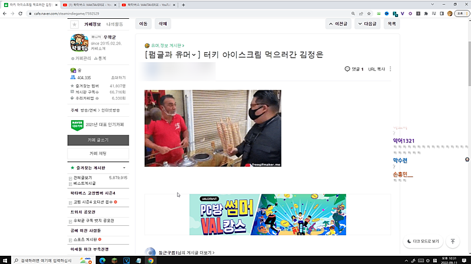Click the browser back arrow
This screenshot has width=471, height=264.
(5, 13)
